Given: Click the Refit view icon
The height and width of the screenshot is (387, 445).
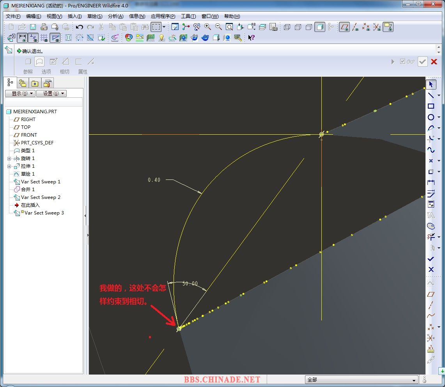Looking at the screenshot, I should 229,27.
